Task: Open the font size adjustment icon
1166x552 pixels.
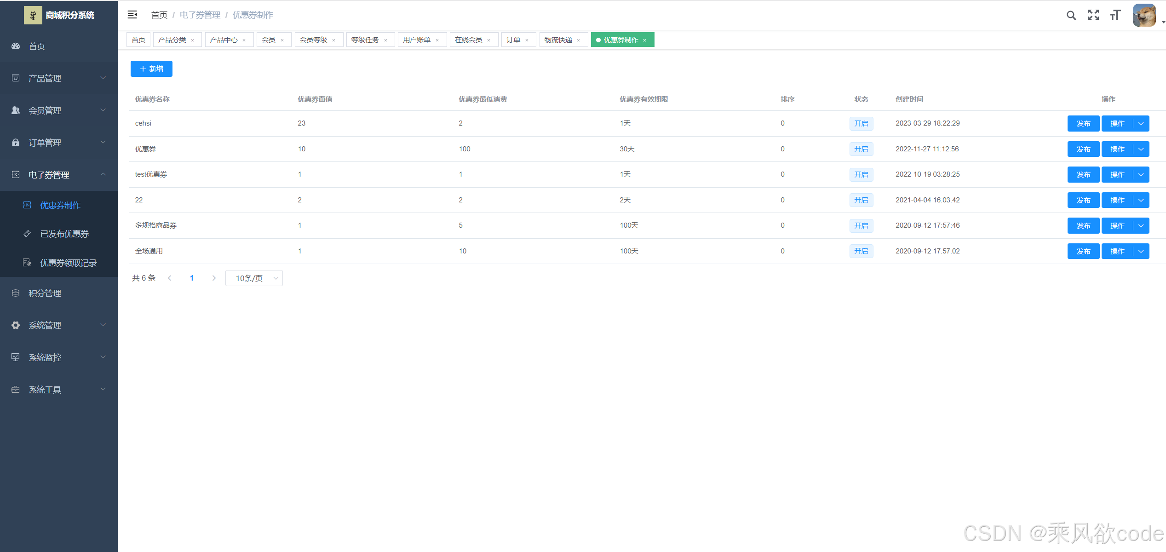Action: point(1115,15)
